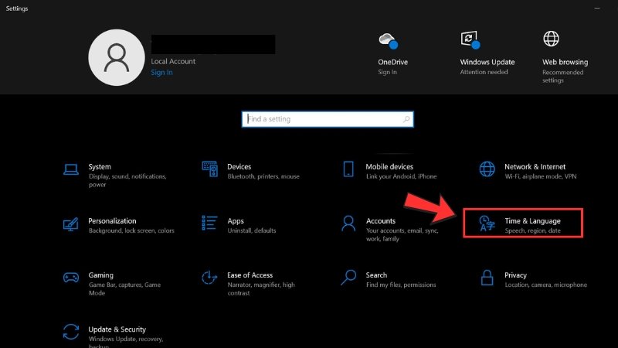The image size is (618, 348).
Task: Open Web browsing recommended settings tile
Action: [564, 53]
